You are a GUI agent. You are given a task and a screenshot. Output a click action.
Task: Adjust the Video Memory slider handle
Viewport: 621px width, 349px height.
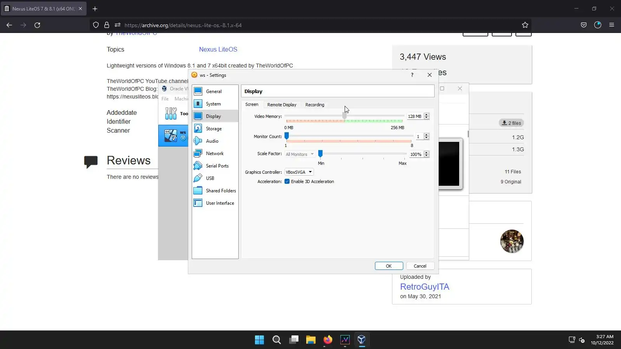coord(344,116)
